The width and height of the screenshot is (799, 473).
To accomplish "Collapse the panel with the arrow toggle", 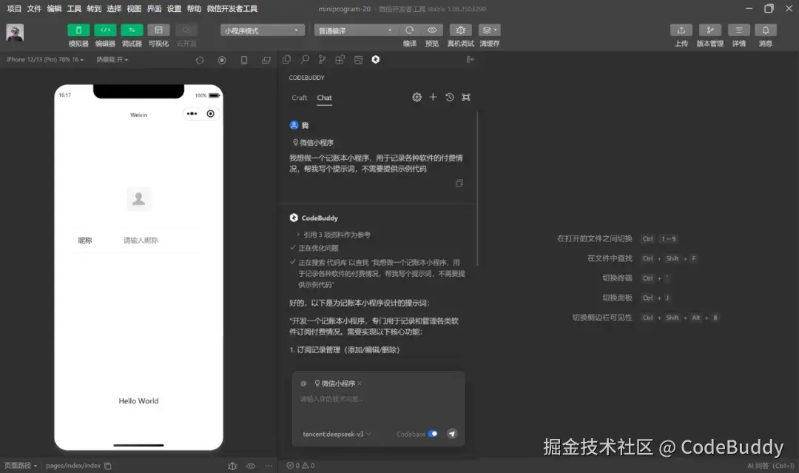I will (x=470, y=60).
